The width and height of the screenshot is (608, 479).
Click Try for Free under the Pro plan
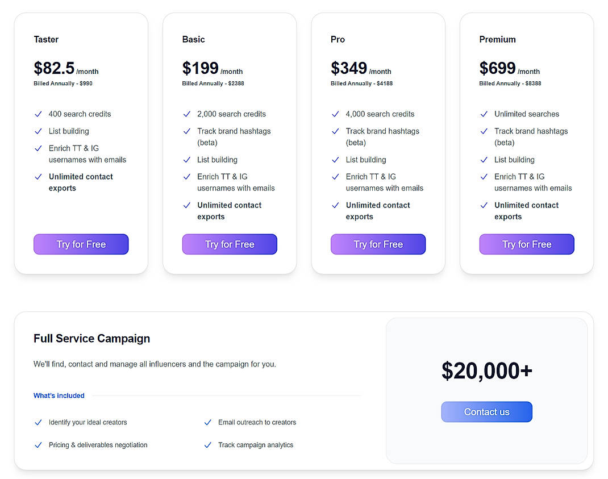point(378,244)
